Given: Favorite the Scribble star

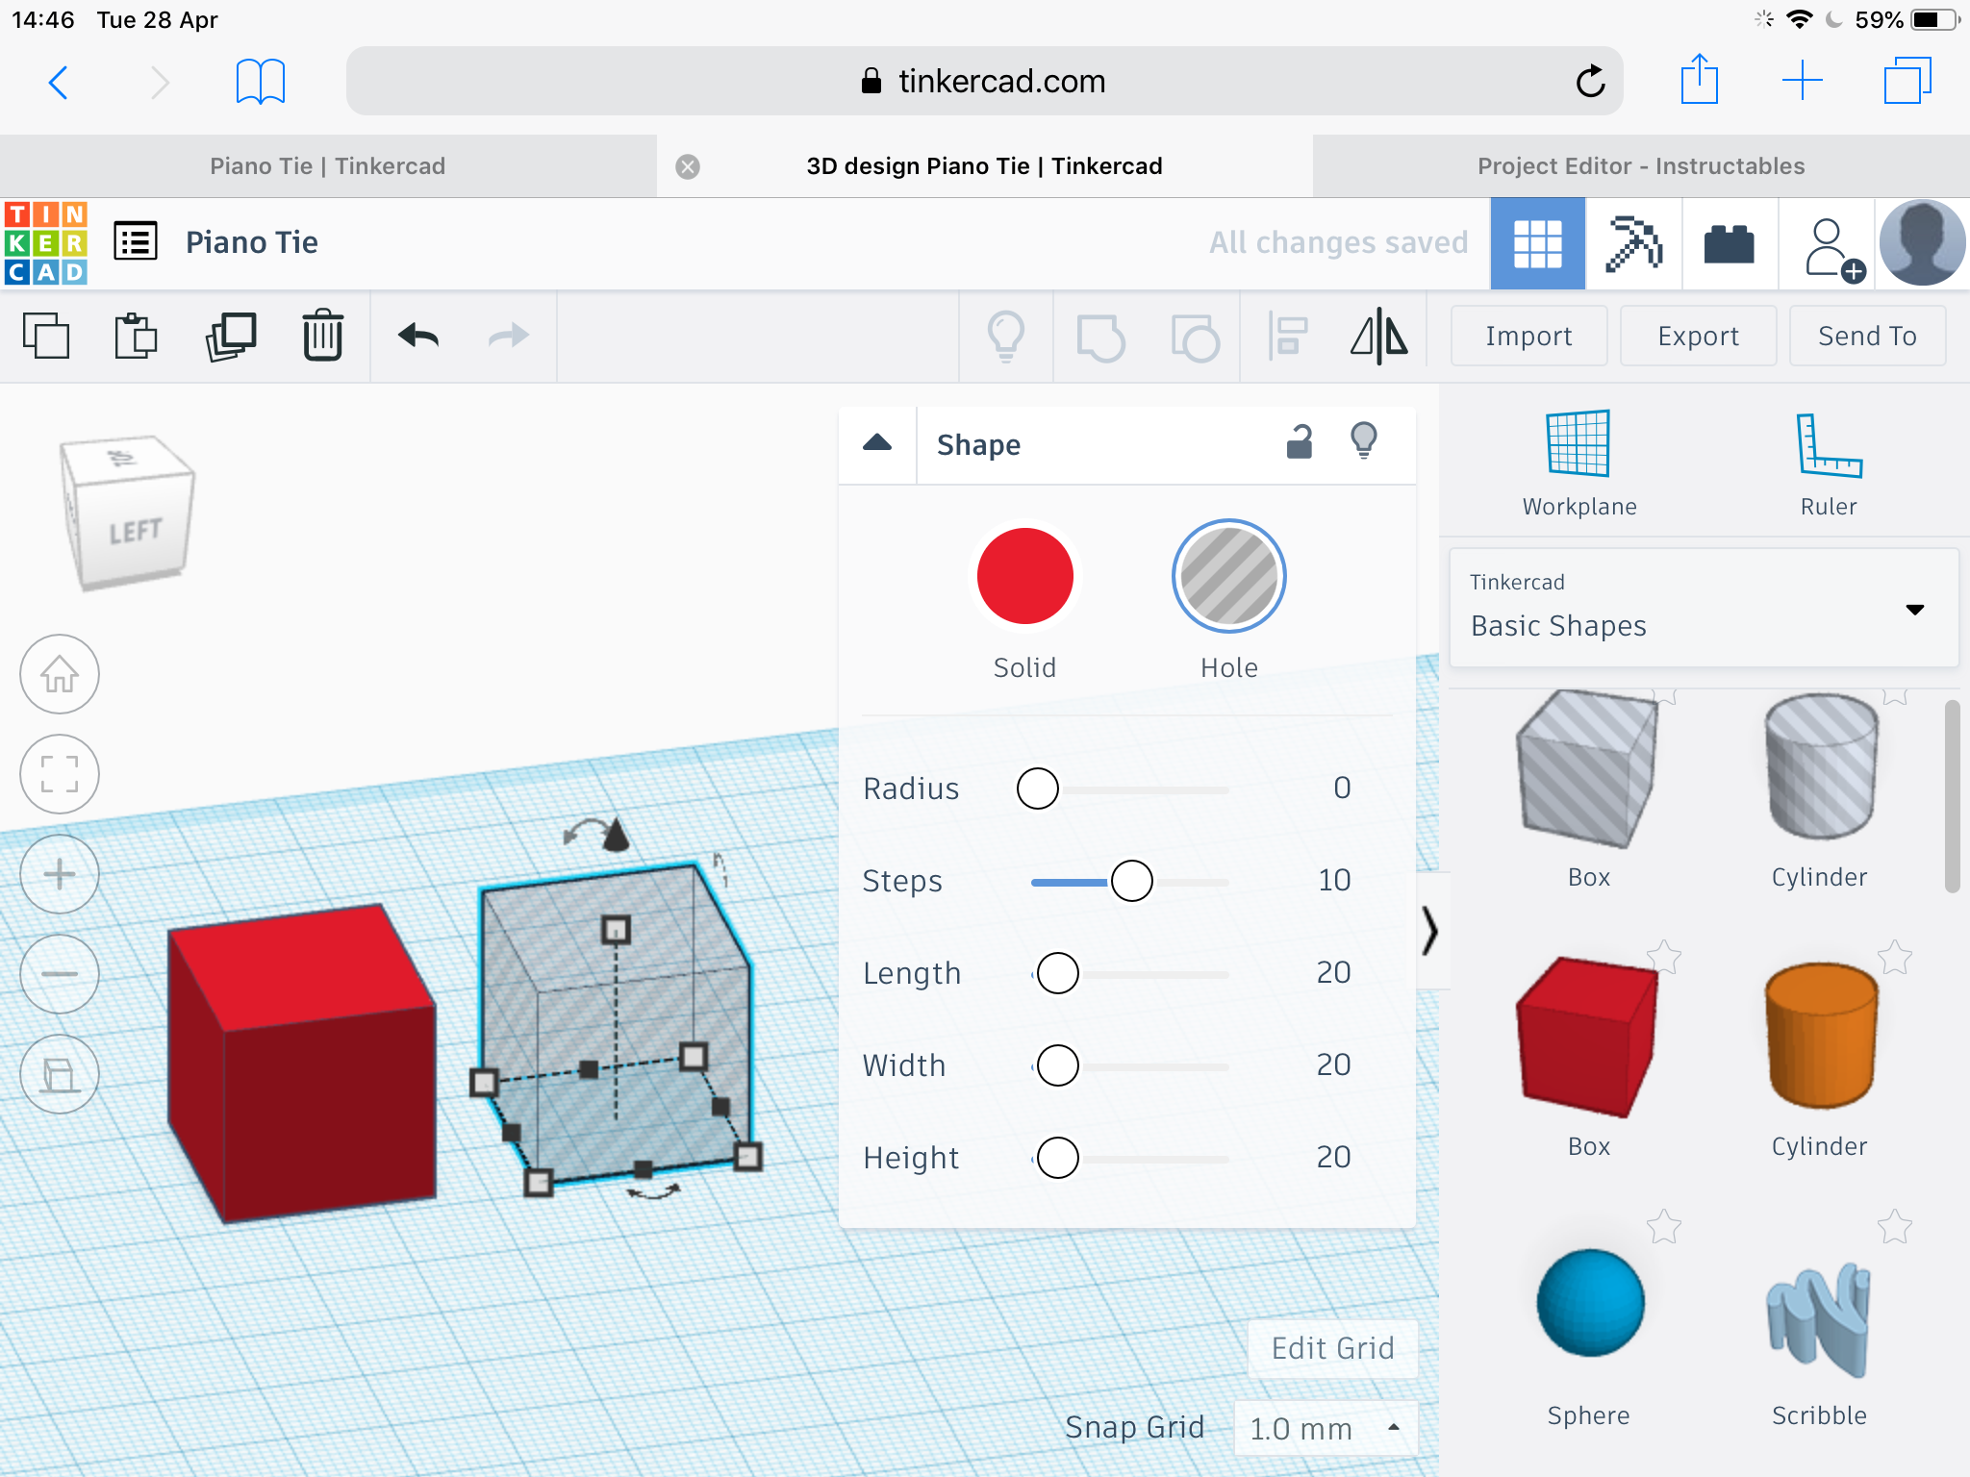Looking at the screenshot, I should pyautogui.click(x=1895, y=1226).
